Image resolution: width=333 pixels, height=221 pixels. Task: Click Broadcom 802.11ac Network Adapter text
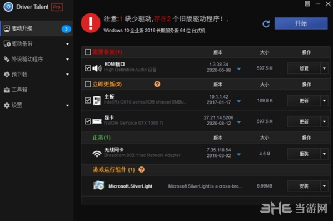[142, 155]
